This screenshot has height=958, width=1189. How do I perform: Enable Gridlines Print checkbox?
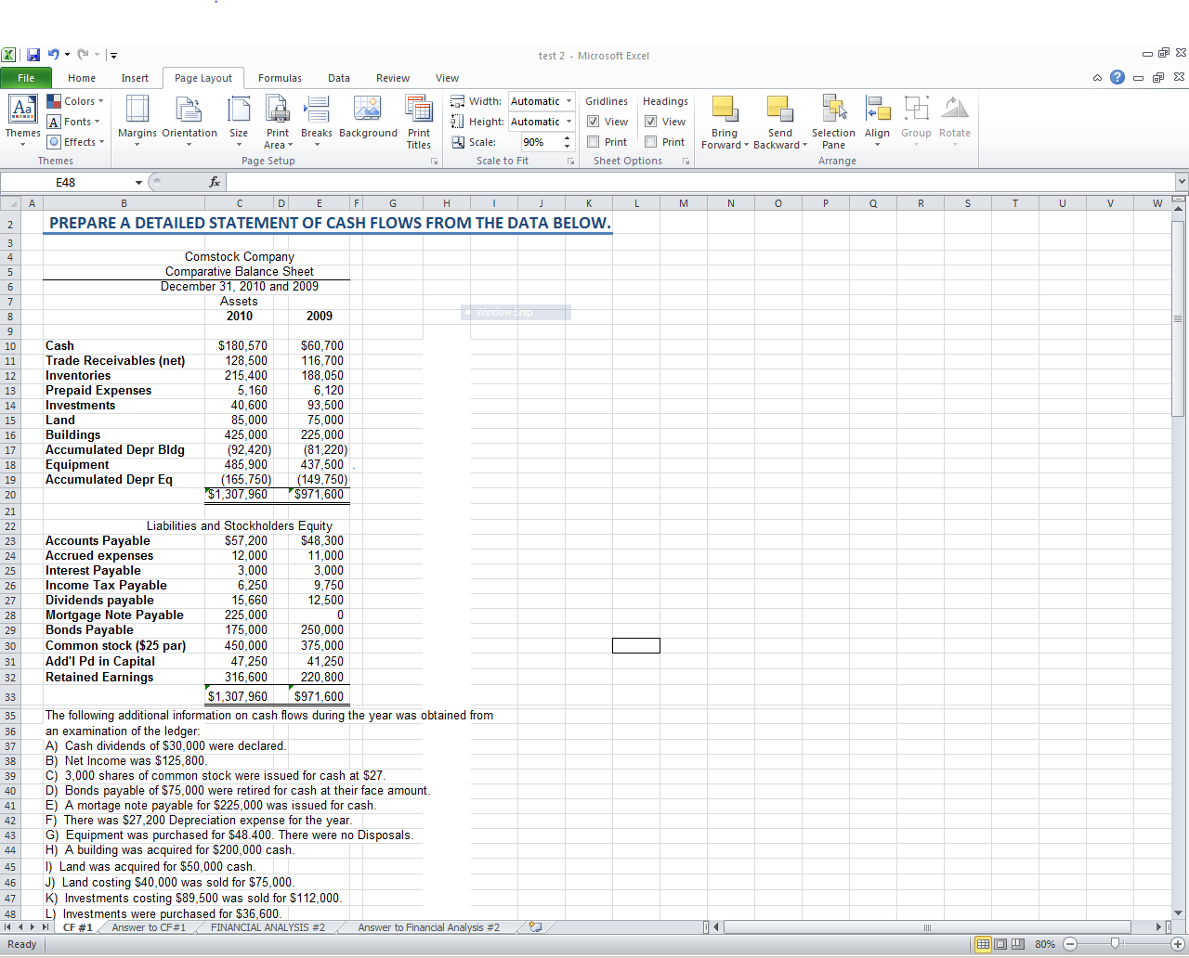point(594,142)
